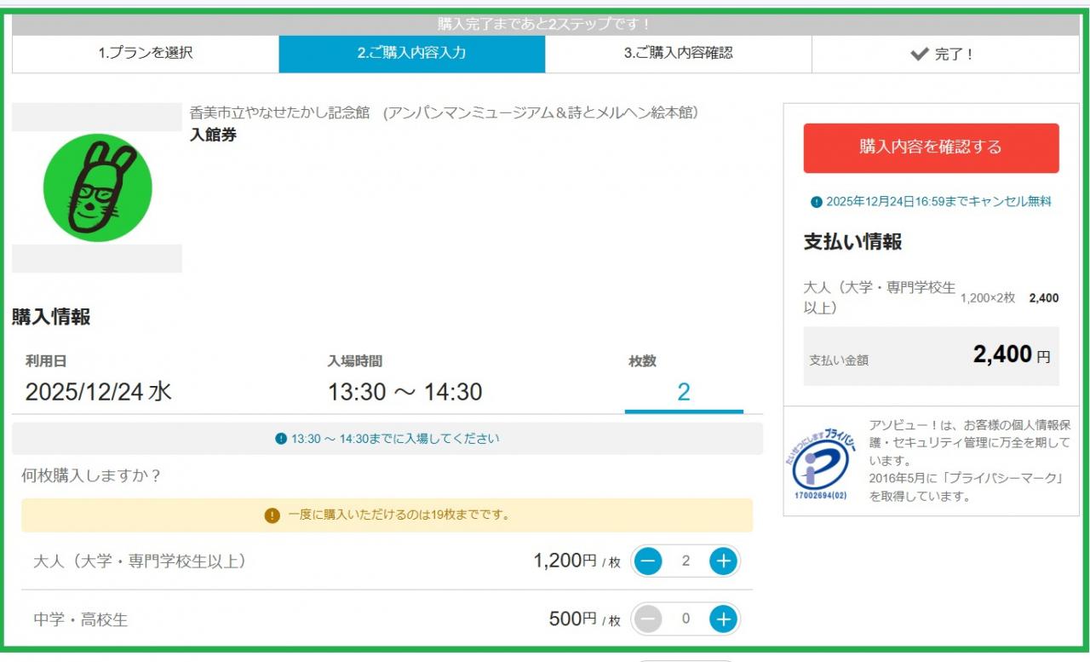Click the 購入完了まであと2ステップです！ banner
The height and width of the screenshot is (662, 1090).
[545, 25]
